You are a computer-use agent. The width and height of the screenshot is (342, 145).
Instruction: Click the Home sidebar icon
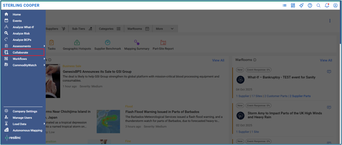(6, 14)
